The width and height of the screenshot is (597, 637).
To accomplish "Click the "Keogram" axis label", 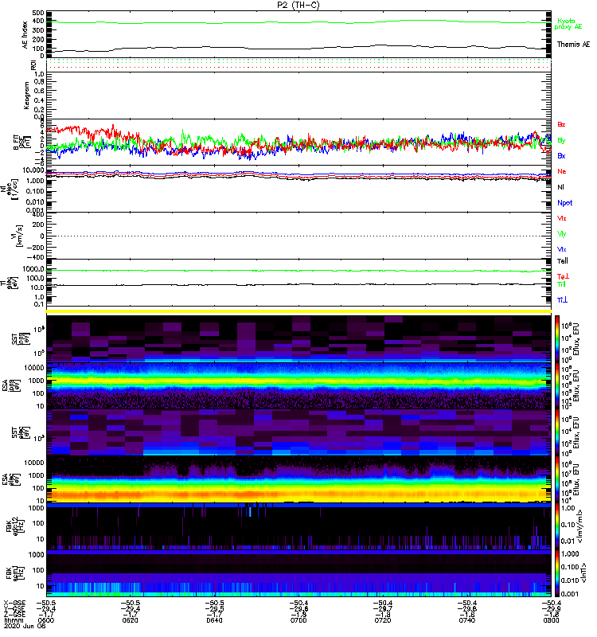I will click(x=26, y=95).
